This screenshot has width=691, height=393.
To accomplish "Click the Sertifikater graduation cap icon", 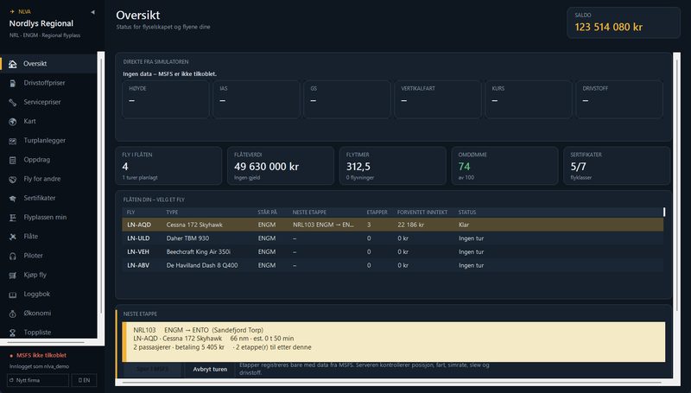I will tap(13, 199).
